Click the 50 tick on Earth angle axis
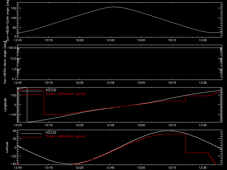227x170 pixels. tap(14, 27)
